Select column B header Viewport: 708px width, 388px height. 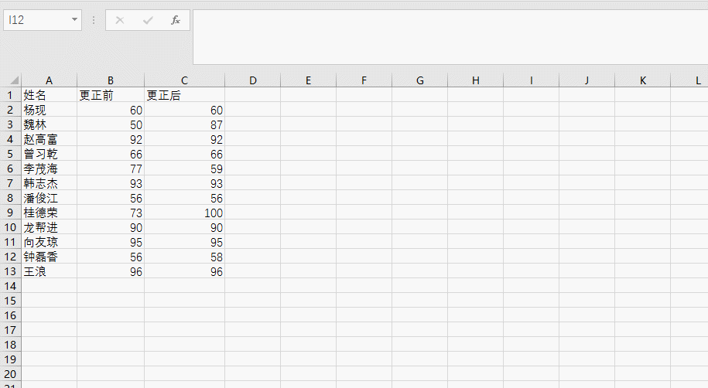click(110, 80)
